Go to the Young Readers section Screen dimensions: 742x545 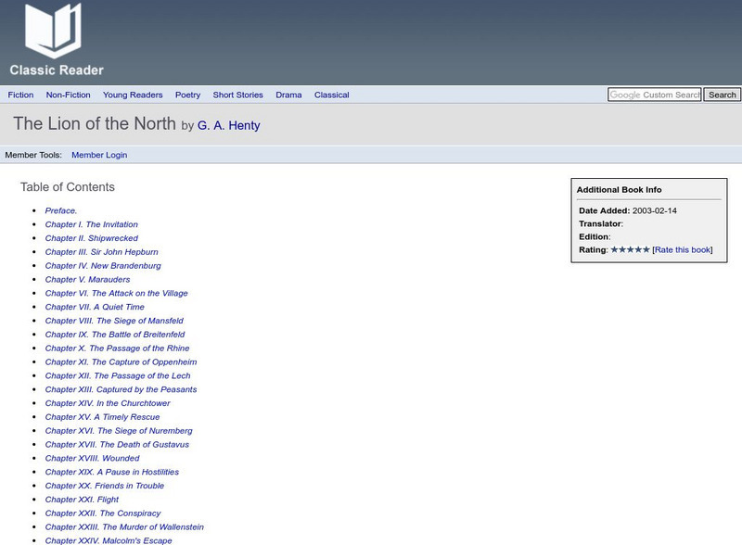133,95
